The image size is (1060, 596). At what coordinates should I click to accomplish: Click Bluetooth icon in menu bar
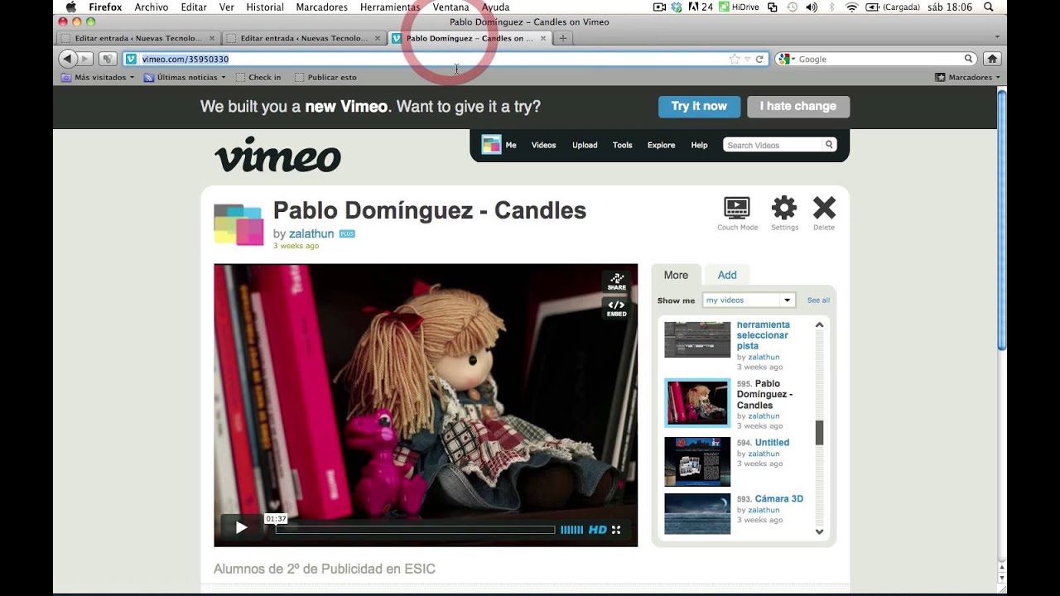point(831,7)
